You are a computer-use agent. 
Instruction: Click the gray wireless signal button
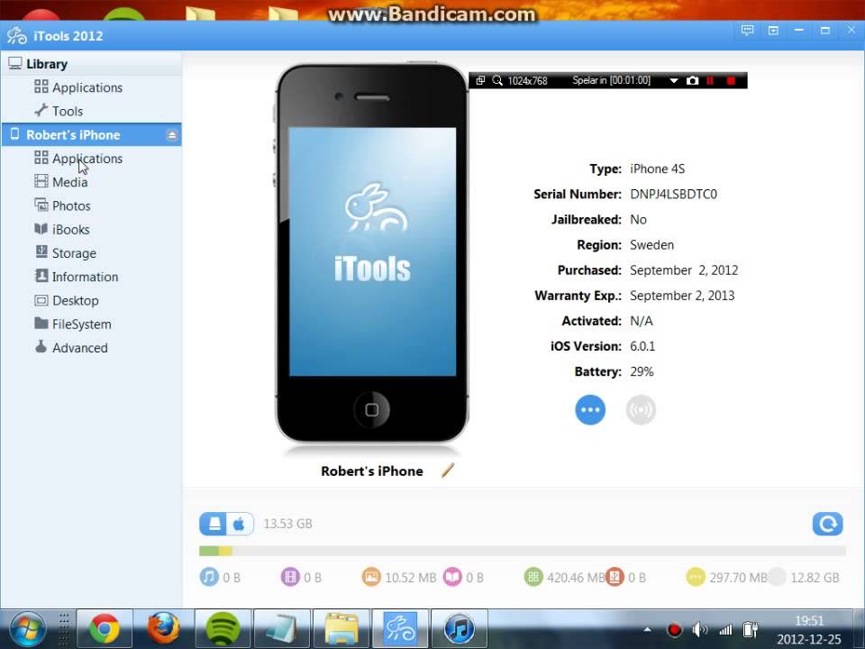pyautogui.click(x=641, y=410)
